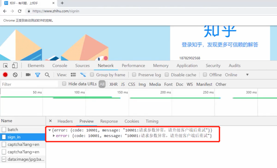Viewport: 277px width, 168px height.
Task: Filter requests by Font
Action: coord(168,84)
